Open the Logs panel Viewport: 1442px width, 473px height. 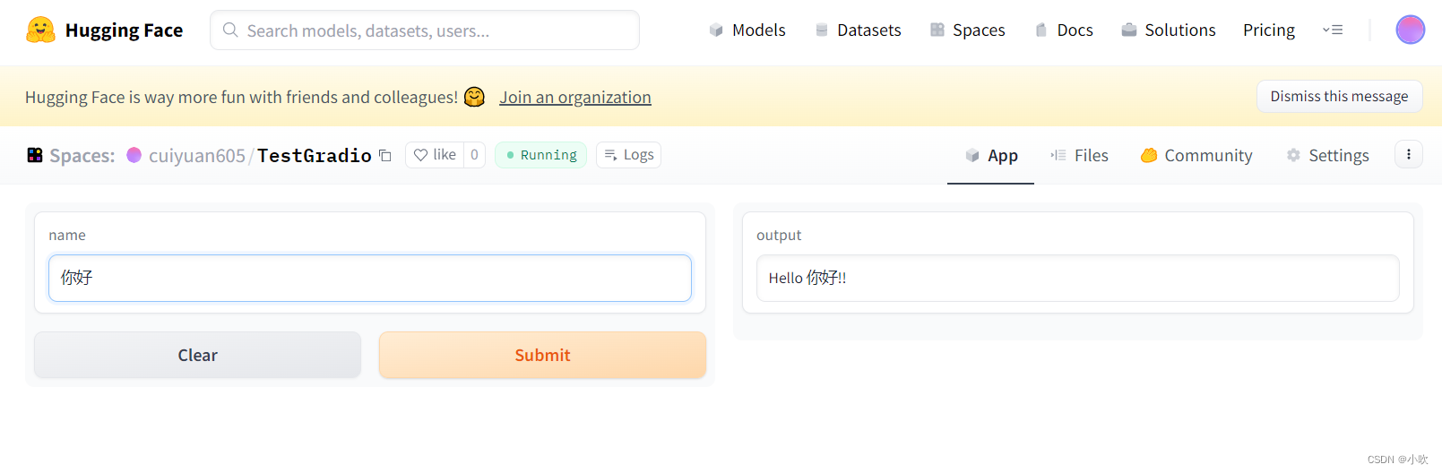(628, 155)
